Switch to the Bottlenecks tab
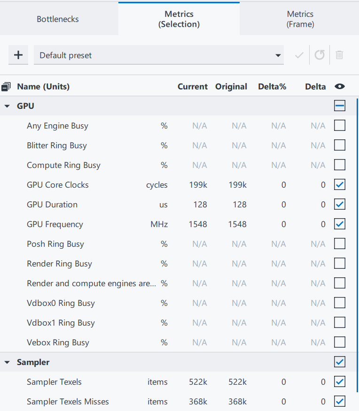359x411 pixels. point(58,19)
